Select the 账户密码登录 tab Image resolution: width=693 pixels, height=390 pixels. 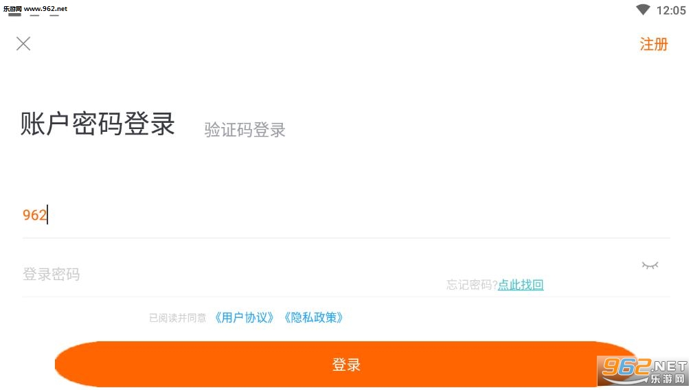coord(98,124)
